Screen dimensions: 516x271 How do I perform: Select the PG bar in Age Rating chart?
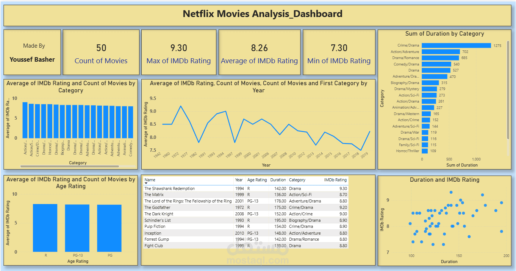109,228
